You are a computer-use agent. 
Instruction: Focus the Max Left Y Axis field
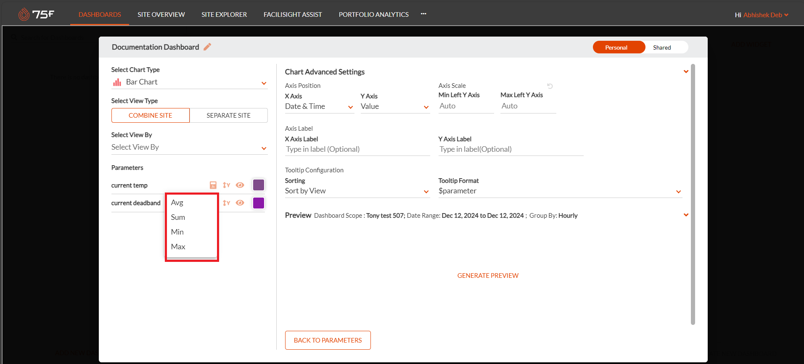coord(528,106)
